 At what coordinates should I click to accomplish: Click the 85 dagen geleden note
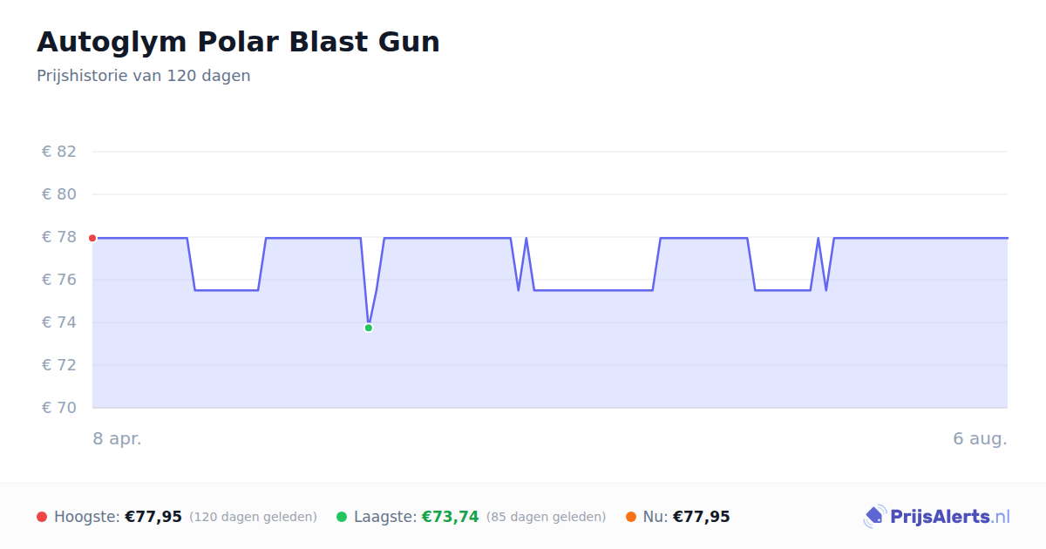click(546, 517)
